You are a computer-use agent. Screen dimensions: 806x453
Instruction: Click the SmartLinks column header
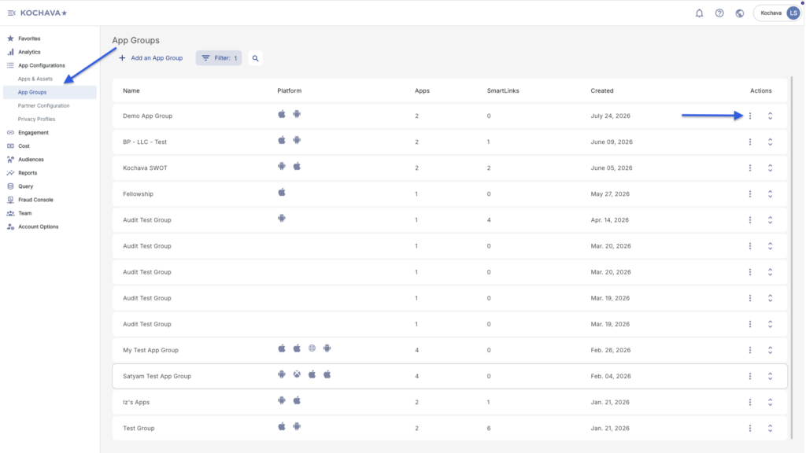click(503, 91)
